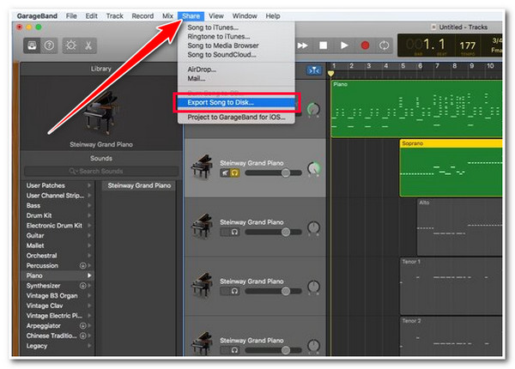This screenshot has height=369, width=515.
Task: Toggle the blue Catch playhead button
Action: tap(314, 70)
